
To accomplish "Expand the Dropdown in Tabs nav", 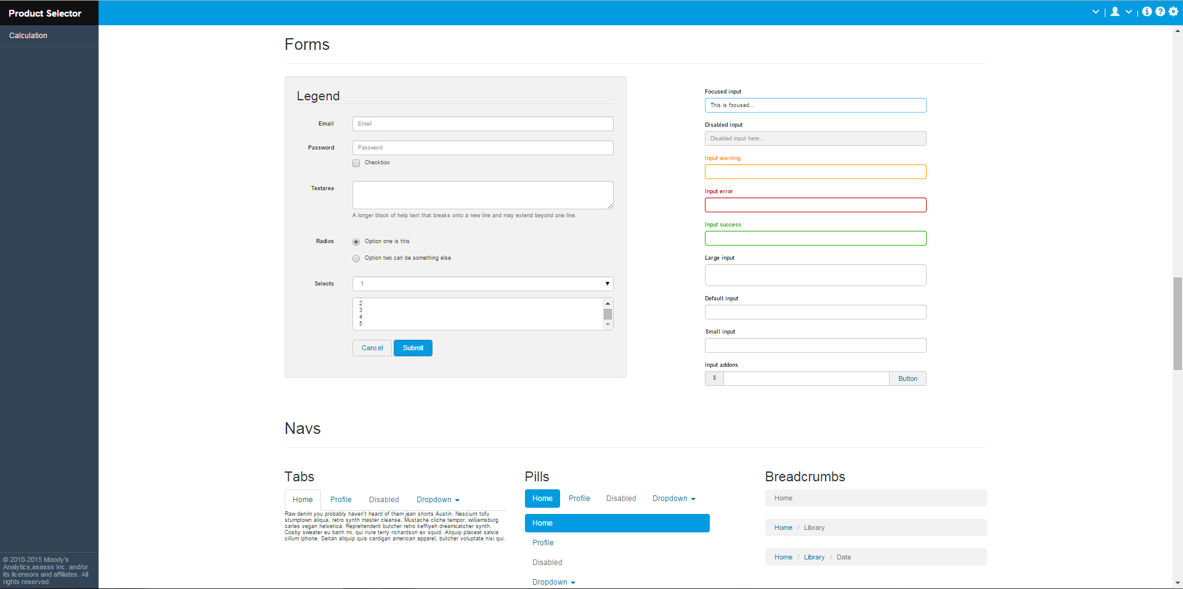I will point(437,500).
